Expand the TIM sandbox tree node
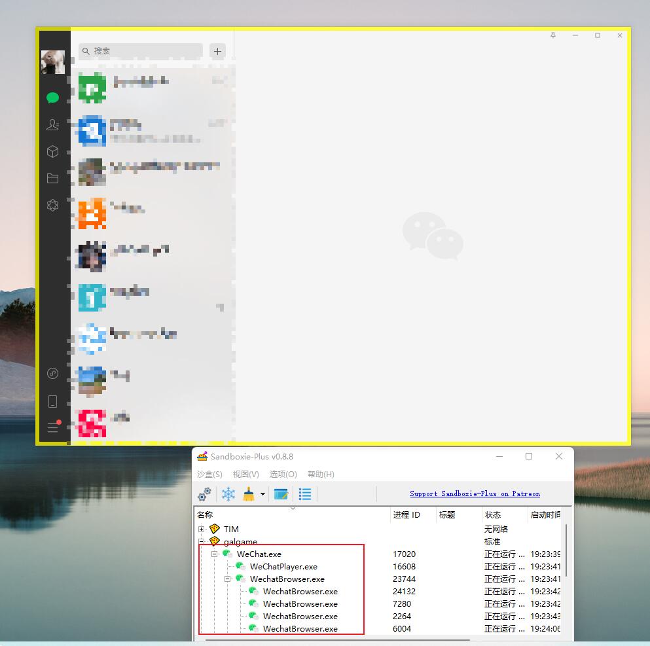 point(202,529)
